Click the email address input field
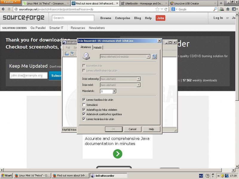This screenshot has height=179, width=239. (28, 75)
